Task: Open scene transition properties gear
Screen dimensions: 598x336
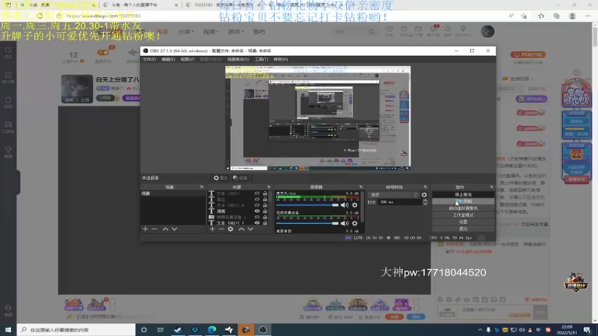Action: pos(424,195)
